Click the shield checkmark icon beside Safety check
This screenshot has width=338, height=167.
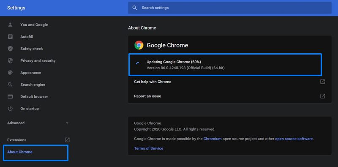click(10, 49)
